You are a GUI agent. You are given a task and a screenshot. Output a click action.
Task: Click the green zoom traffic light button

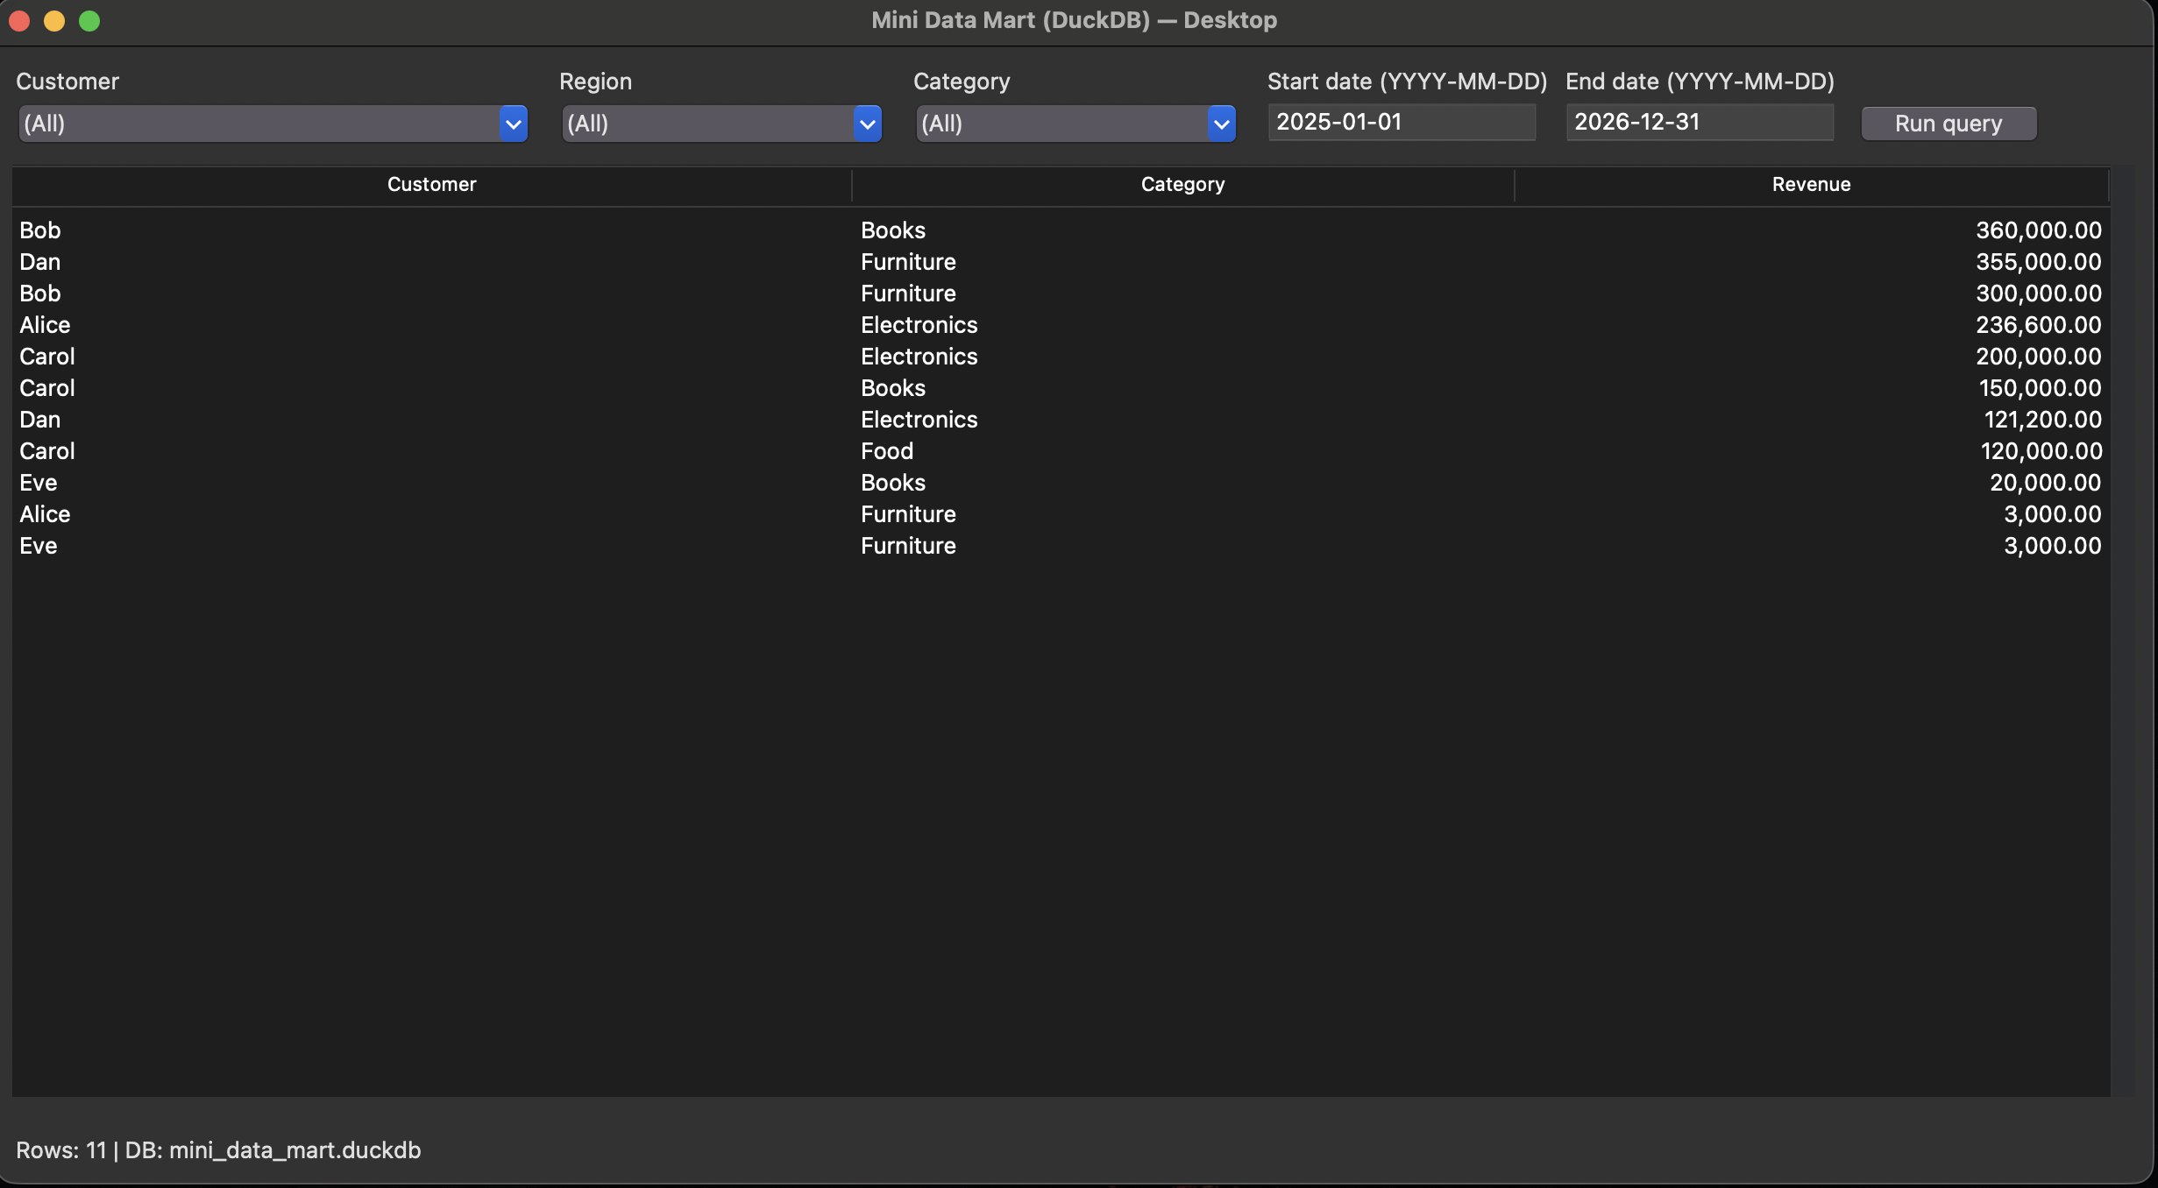click(89, 20)
